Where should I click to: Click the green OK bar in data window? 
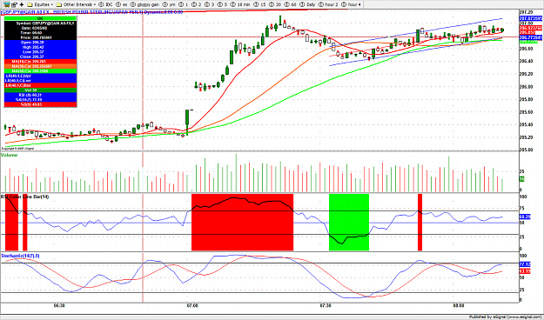[40, 18]
